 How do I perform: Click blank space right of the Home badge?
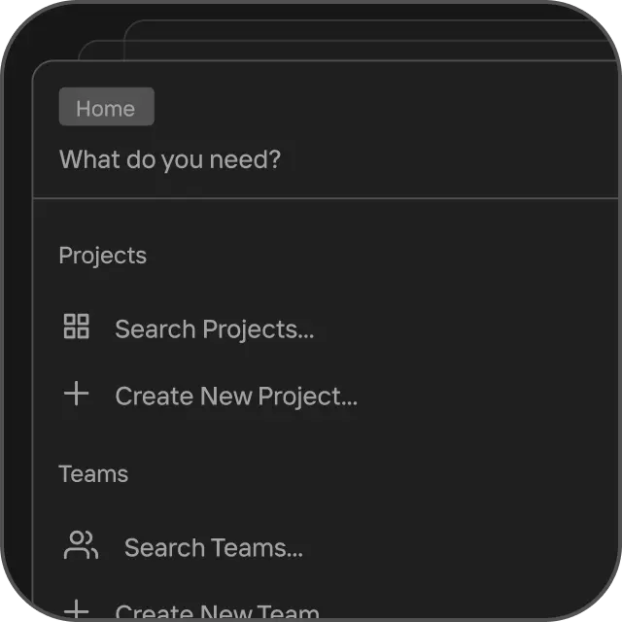pos(389,108)
